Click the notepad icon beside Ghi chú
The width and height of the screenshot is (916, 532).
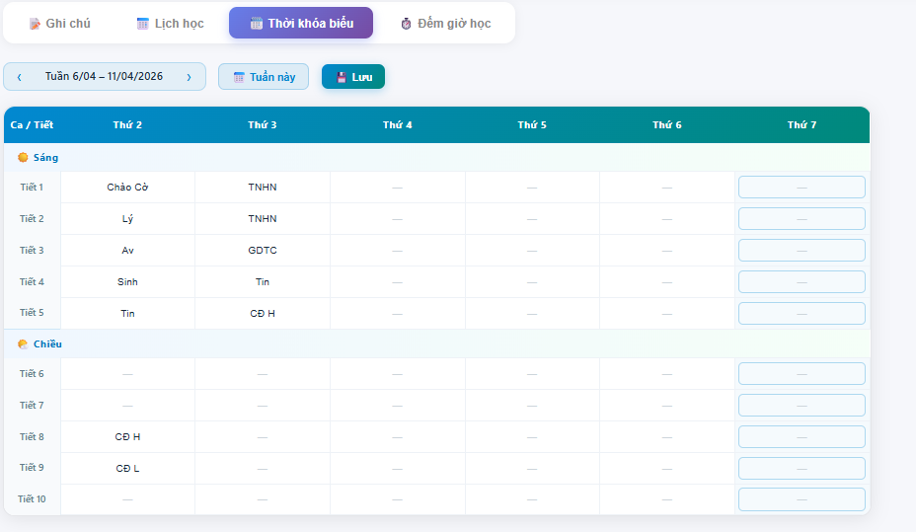click(35, 24)
